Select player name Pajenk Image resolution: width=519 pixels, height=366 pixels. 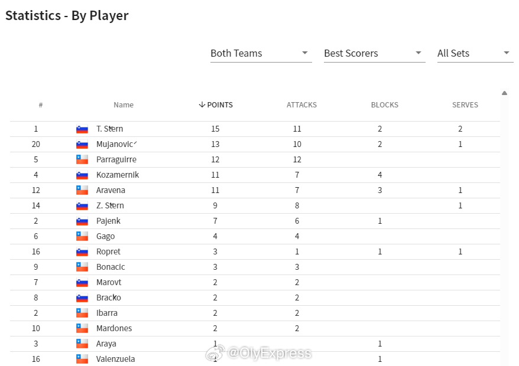[108, 221]
